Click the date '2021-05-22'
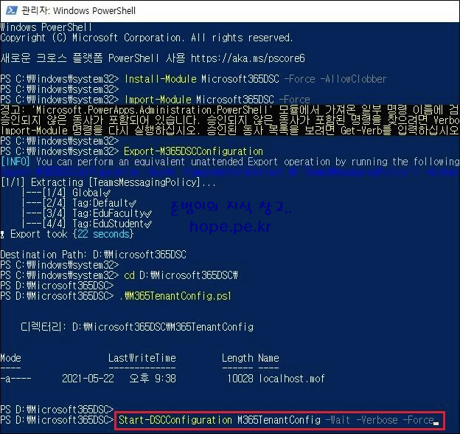The width and height of the screenshot is (460, 434). point(88,379)
